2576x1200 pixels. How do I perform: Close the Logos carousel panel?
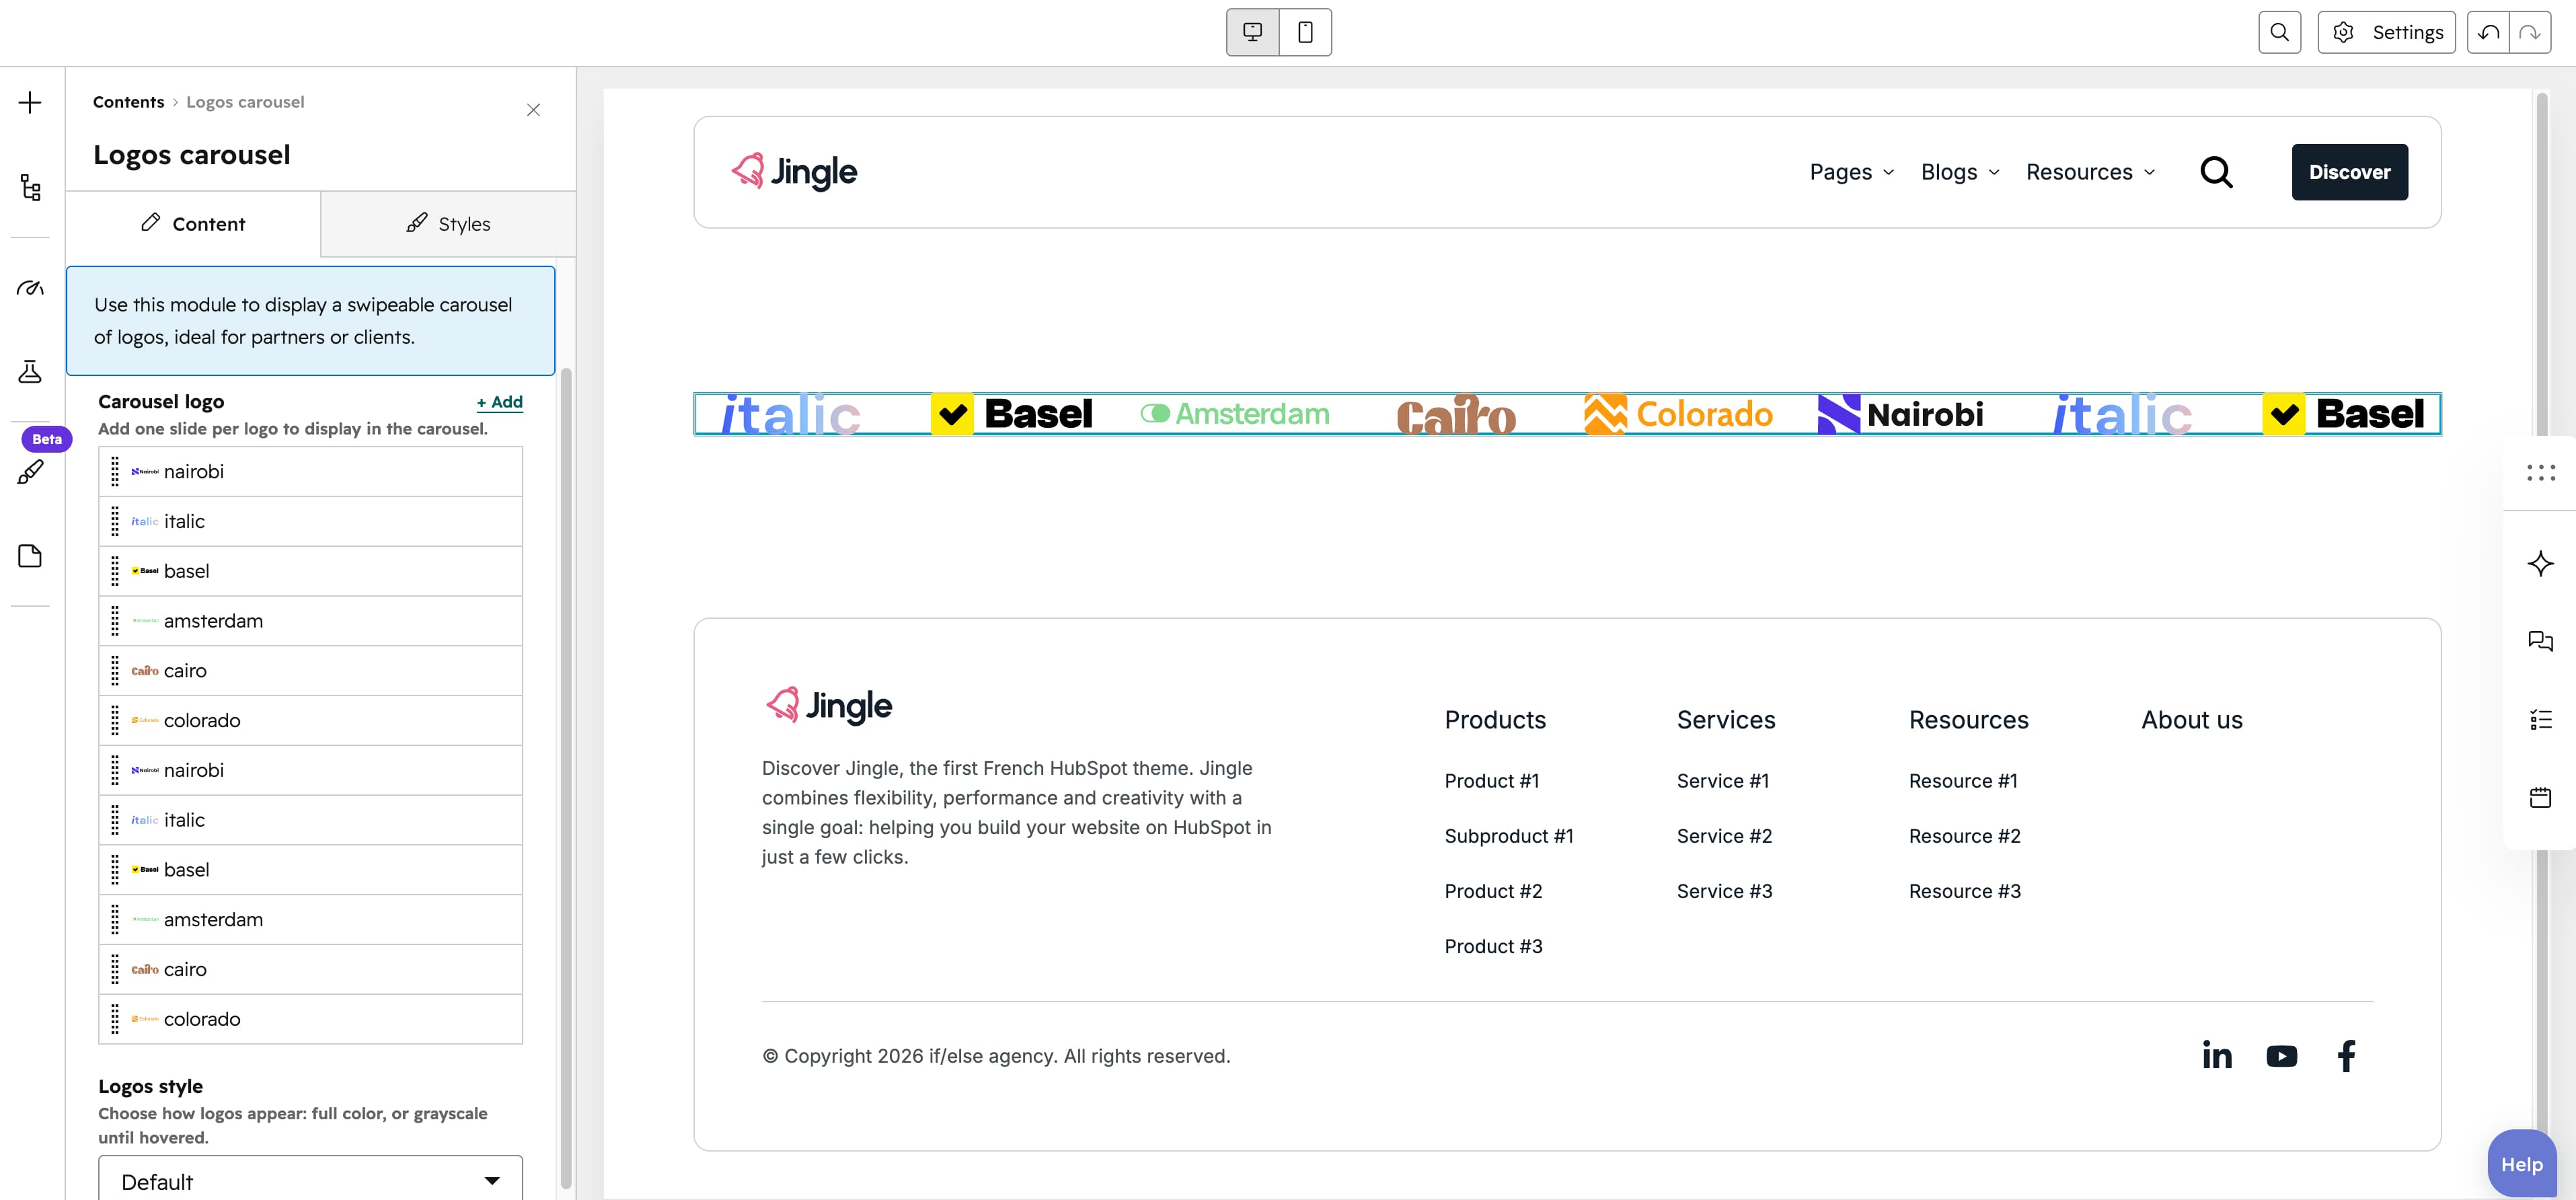coord(533,110)
